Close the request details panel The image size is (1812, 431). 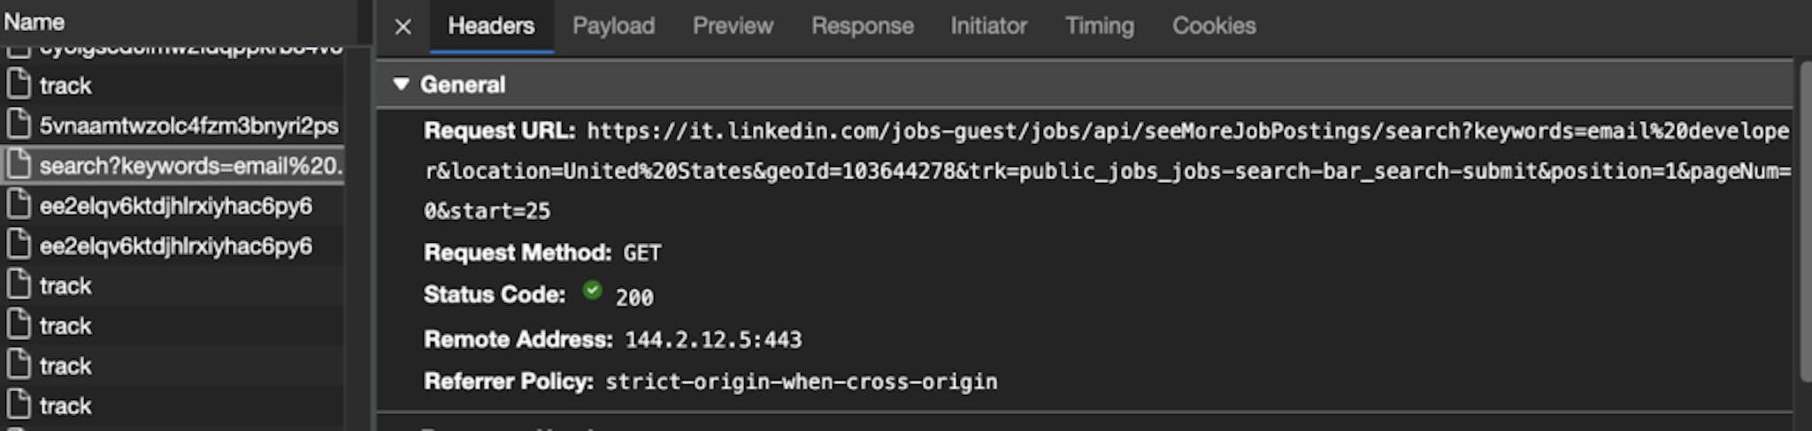pyautogui.click(x=403, y=26)
